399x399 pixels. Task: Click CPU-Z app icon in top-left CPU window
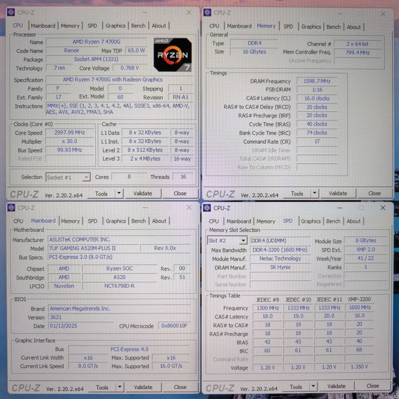click(x=11, y=12)
